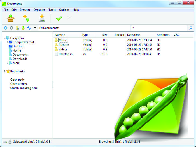196x147 pixels.
Task: Open the File menu
Action: coord(6,10)
